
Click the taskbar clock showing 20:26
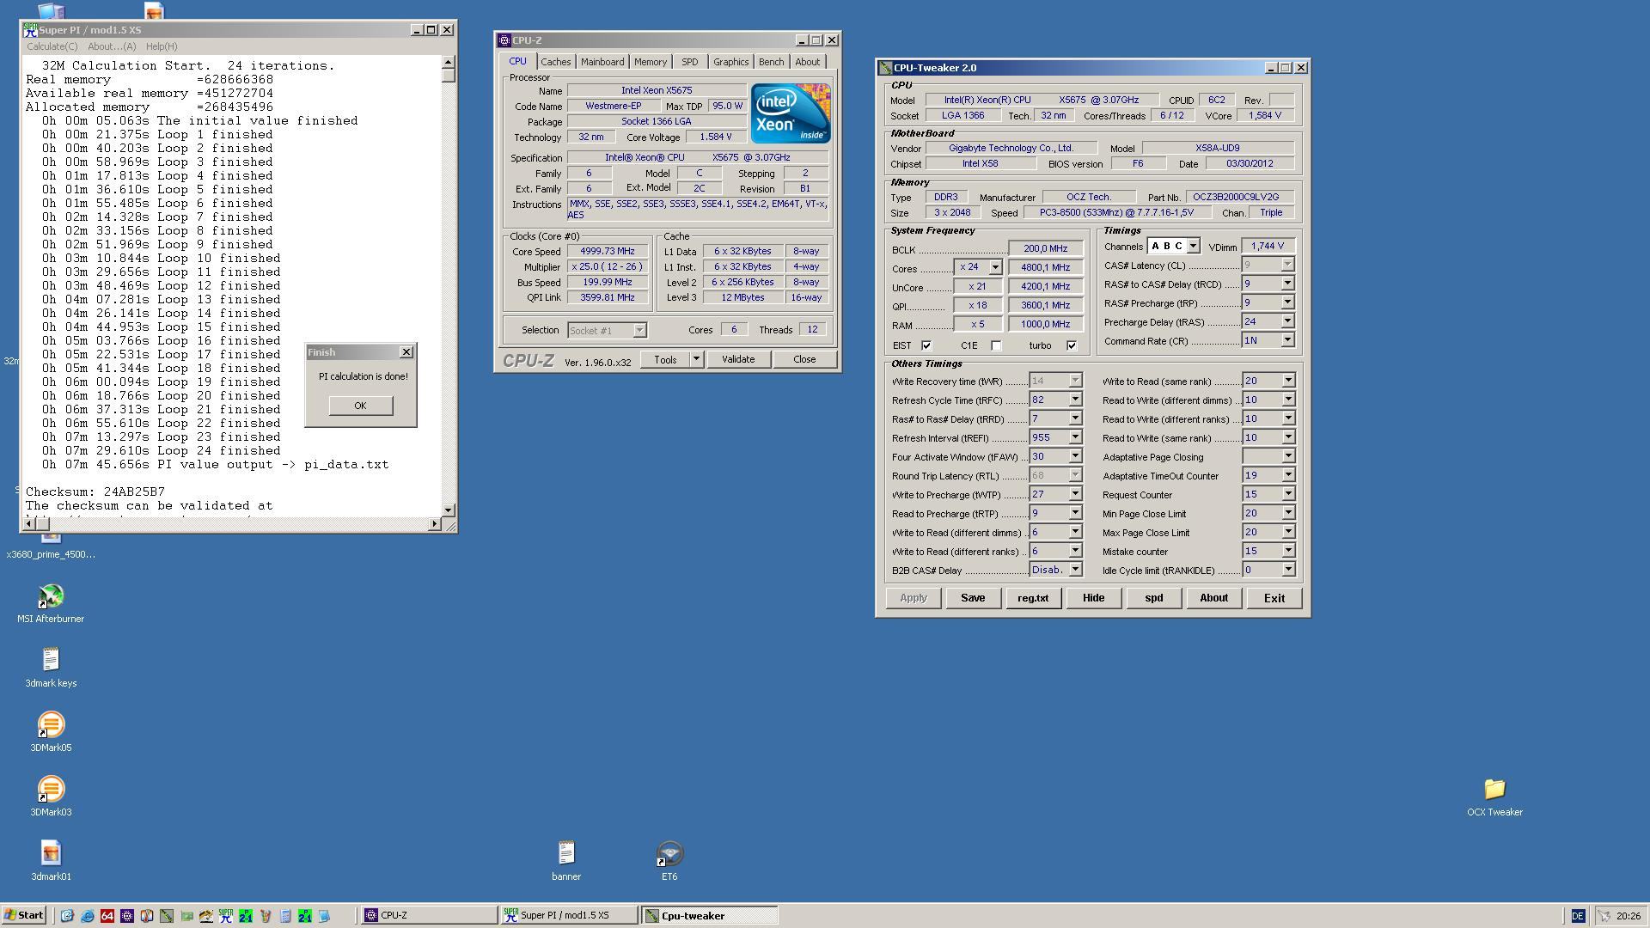coord(1628,916)
